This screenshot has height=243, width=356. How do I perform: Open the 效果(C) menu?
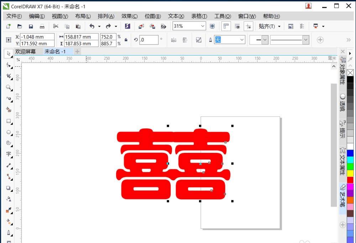(130, 16)
